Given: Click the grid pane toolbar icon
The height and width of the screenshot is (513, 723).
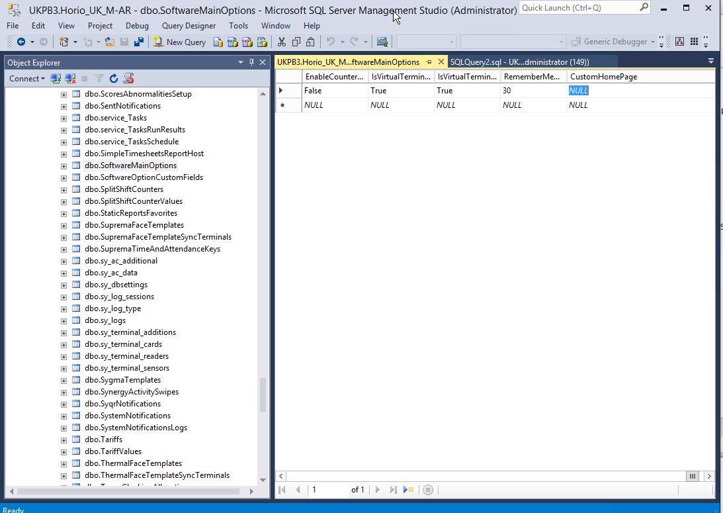Looking at the screenshot, I should tap(694, 42).
